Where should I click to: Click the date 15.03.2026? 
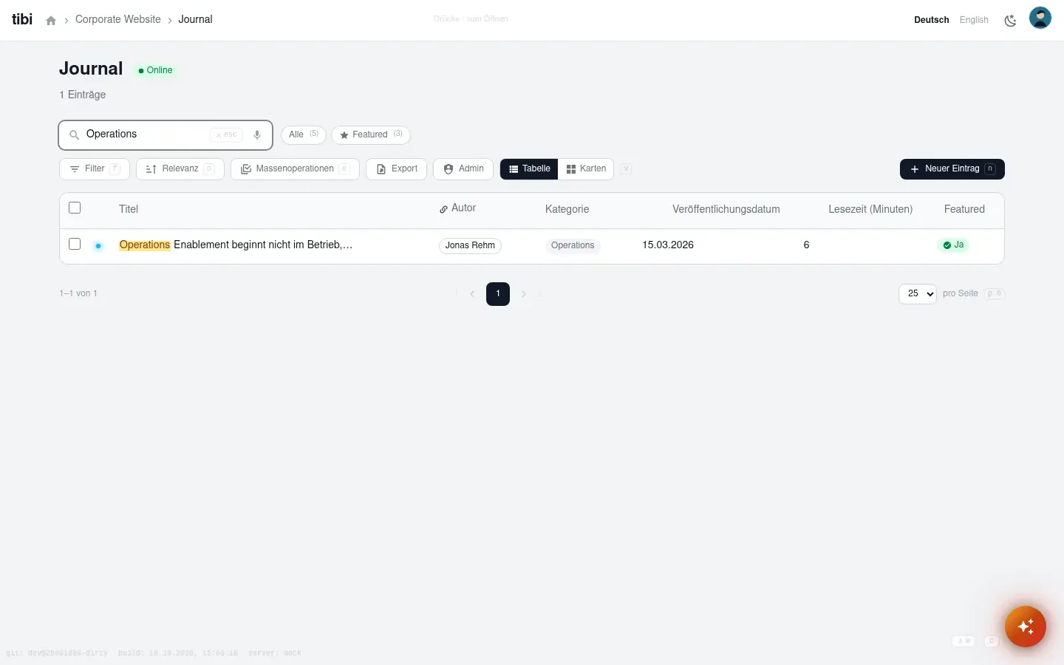tap(668, 245)
